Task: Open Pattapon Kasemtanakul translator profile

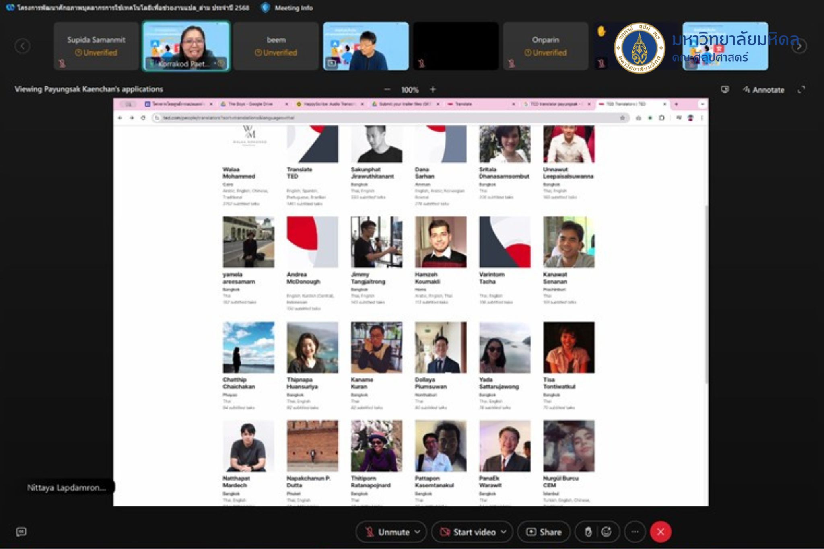Action: tap(434, 482)
